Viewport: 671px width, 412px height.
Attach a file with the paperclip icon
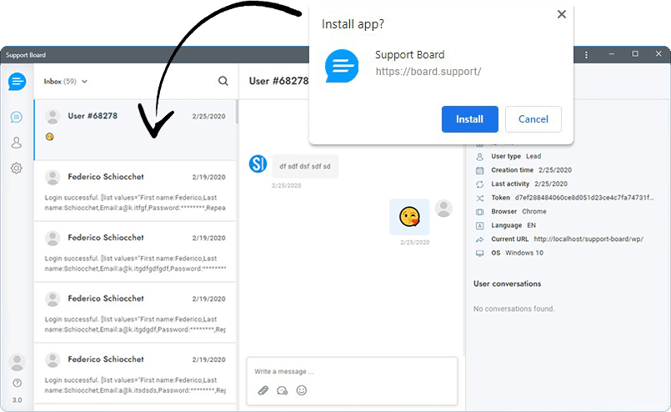pos(263,390)
